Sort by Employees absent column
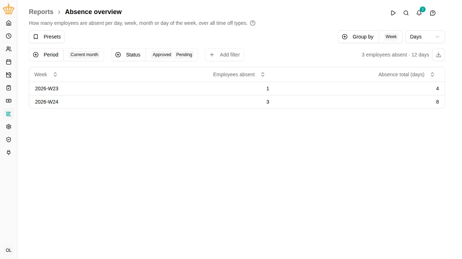The height and width of the screenshot is (259, 462). tap(239, 74)
